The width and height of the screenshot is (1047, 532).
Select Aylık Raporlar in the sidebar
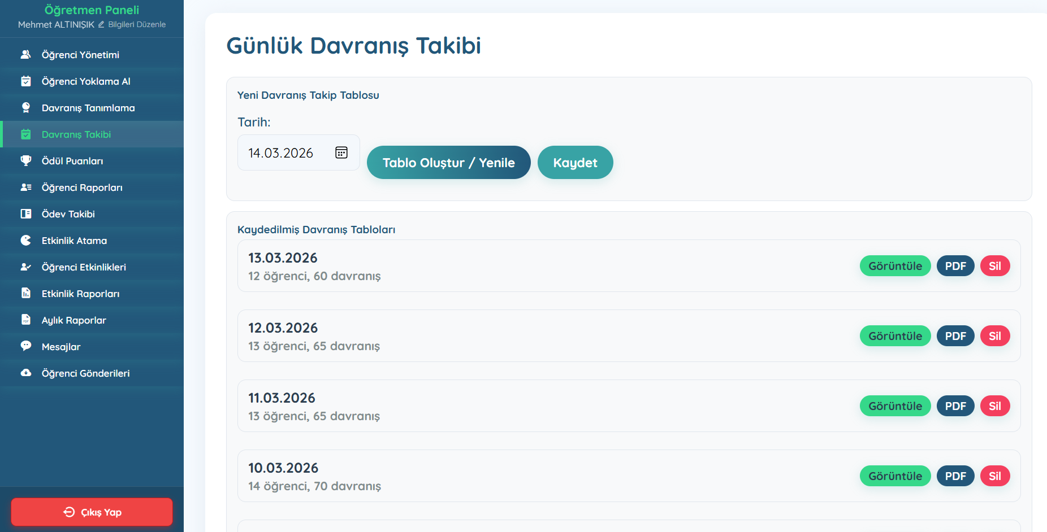(73, 320)
